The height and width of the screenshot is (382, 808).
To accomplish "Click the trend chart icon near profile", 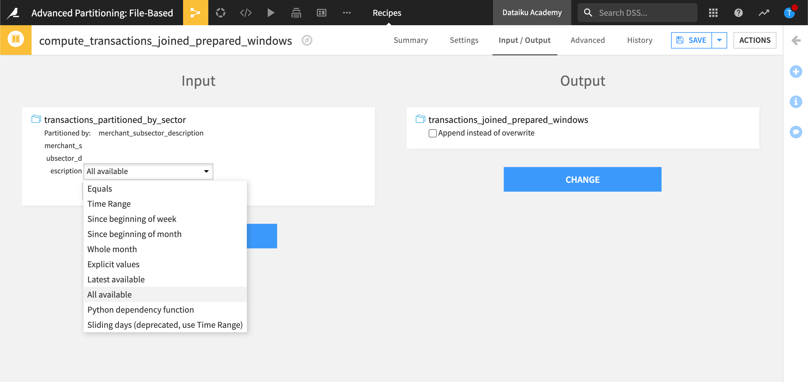I will pyautogui.click(x=764, y=13).
